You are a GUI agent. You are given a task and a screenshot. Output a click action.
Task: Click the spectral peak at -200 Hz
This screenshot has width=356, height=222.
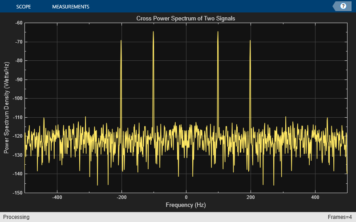[121, 41]
